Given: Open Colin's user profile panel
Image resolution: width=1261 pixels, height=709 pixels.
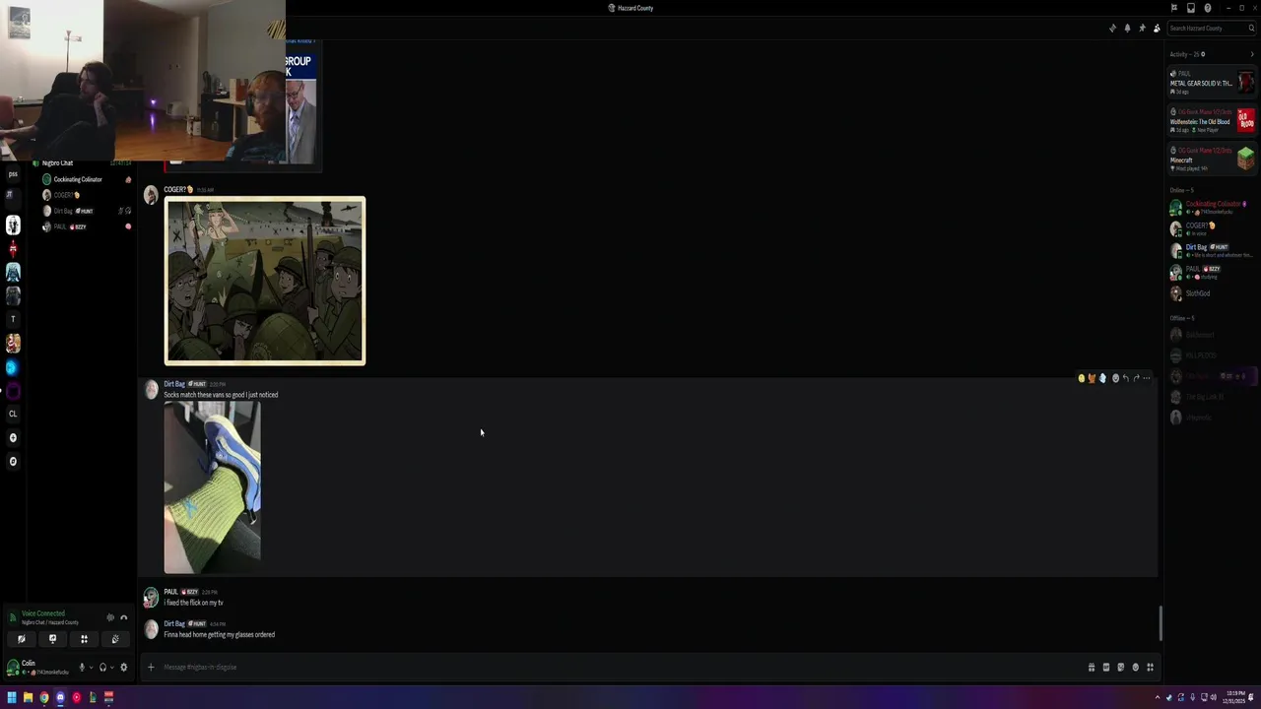Looking at the screenshot, I should click(x=39, y=668).
